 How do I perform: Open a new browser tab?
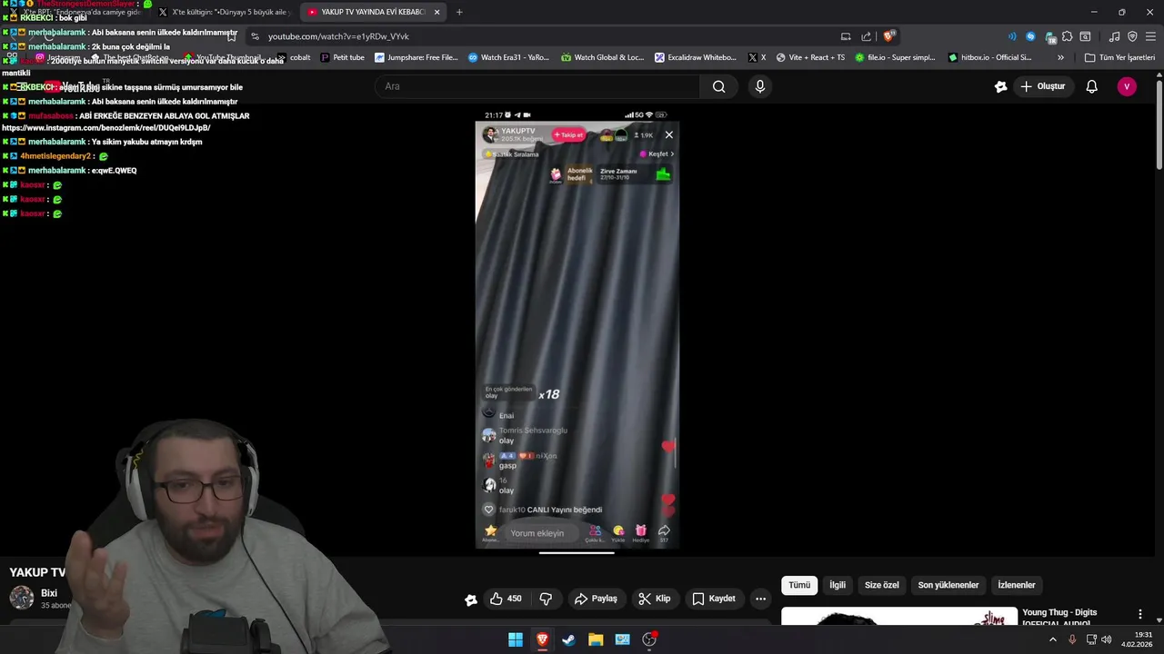(459, 12)
